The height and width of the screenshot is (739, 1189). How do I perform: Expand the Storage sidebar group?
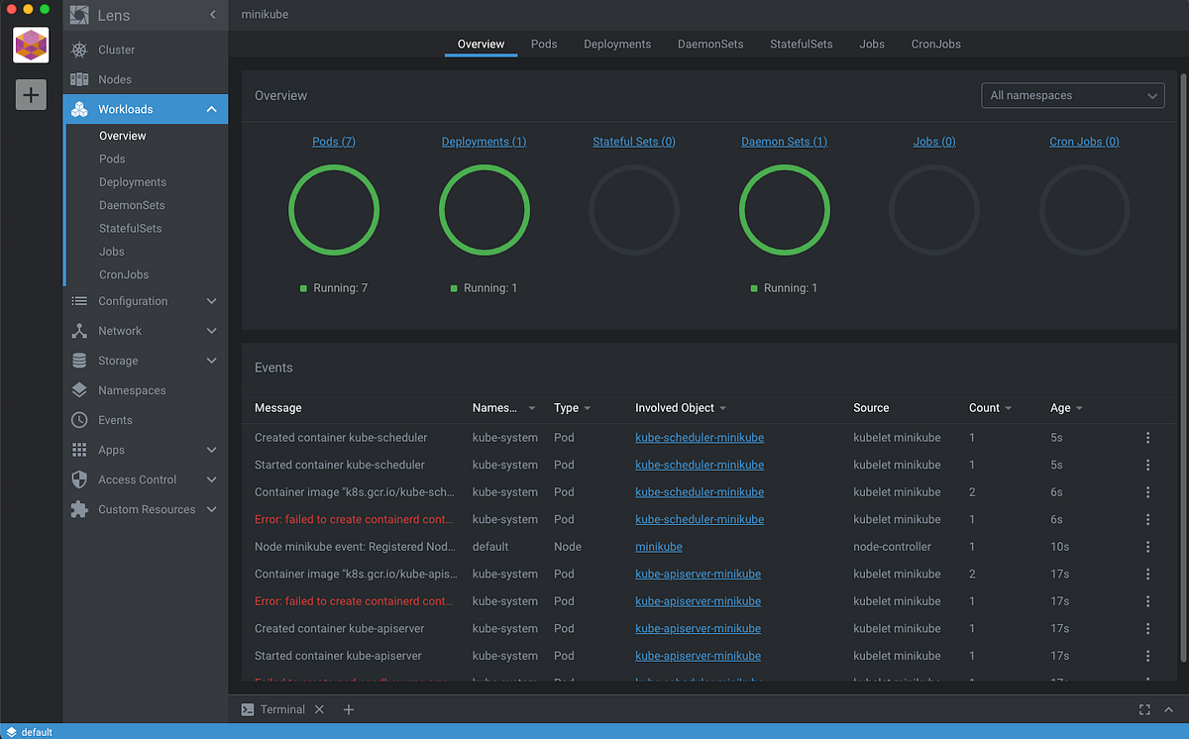[x=146, y=361]
